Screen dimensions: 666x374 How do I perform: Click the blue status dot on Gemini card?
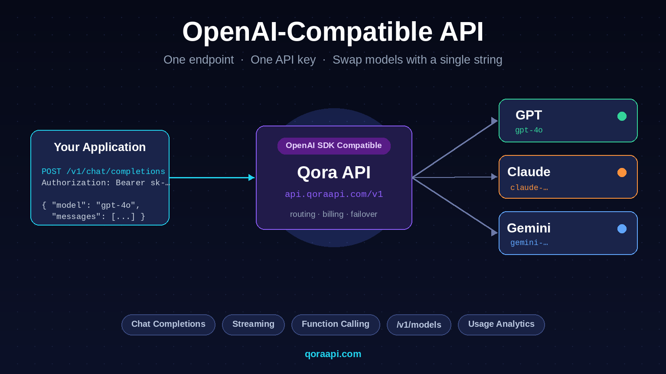pos(622,229)
